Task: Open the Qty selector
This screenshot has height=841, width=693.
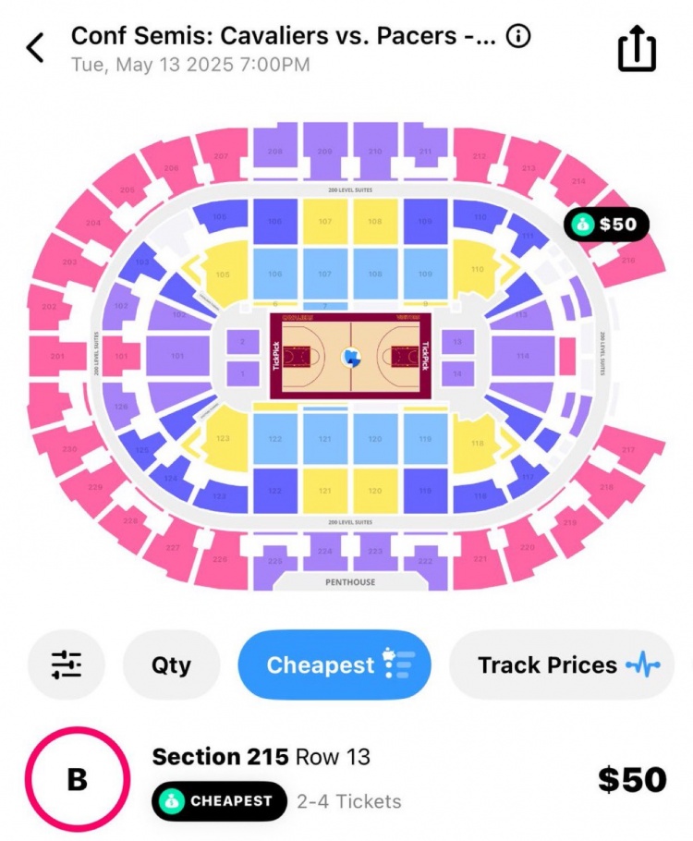Action: [171, 664]
